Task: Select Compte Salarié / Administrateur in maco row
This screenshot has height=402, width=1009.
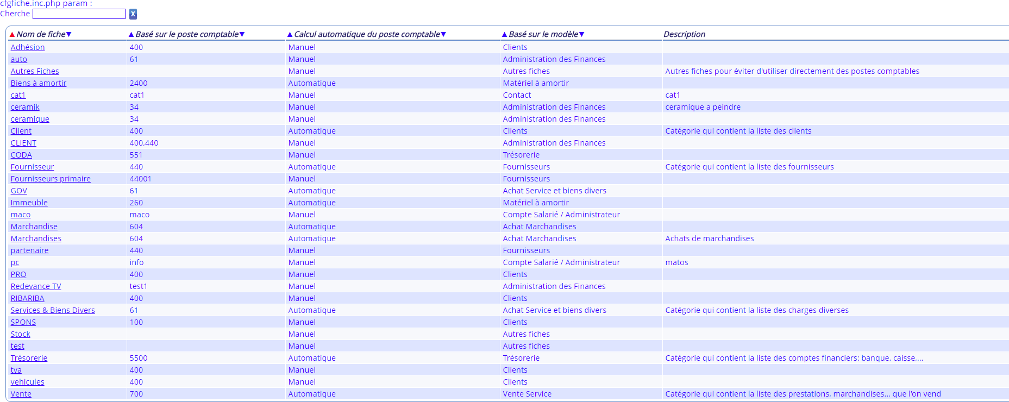Action: (x=561, y=215)
